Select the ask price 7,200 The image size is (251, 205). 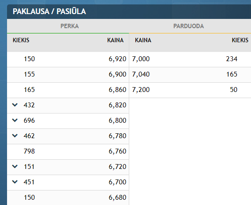click(x=141, y=90)
